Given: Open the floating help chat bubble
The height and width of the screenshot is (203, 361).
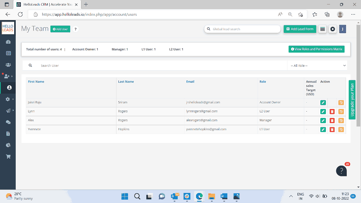Looking at the screenshot, I should [341, 171].
